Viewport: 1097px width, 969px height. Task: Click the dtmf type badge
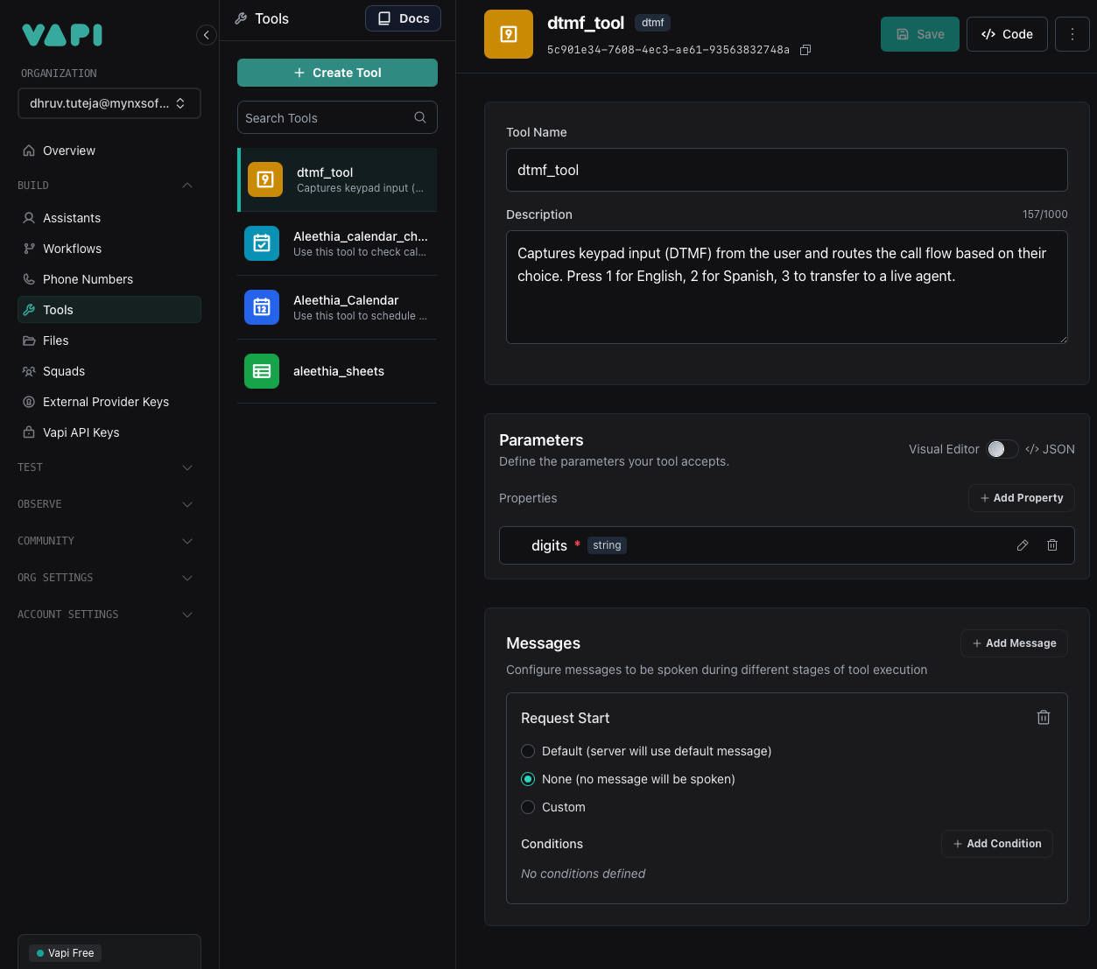click(x=652, y=23)
